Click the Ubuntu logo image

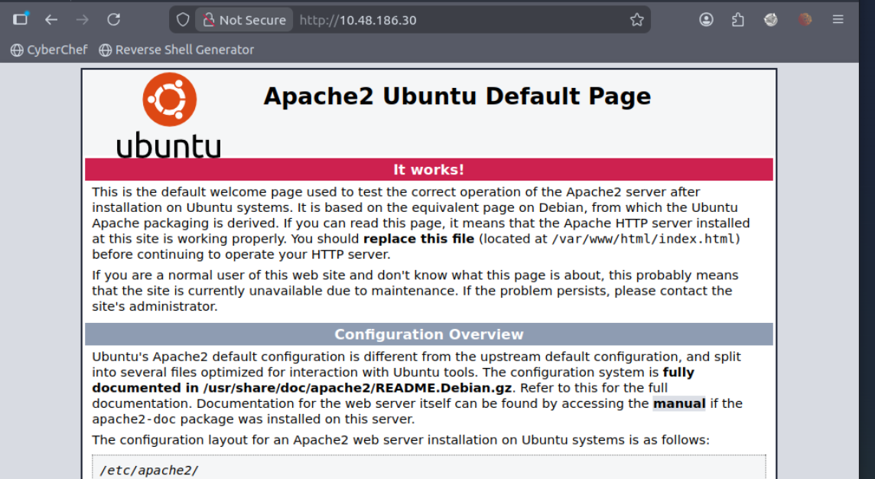168,115
